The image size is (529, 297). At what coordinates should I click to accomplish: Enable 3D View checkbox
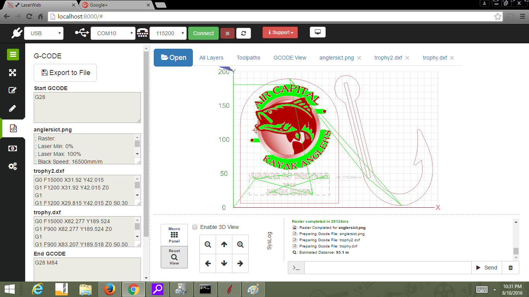(195, 227)
